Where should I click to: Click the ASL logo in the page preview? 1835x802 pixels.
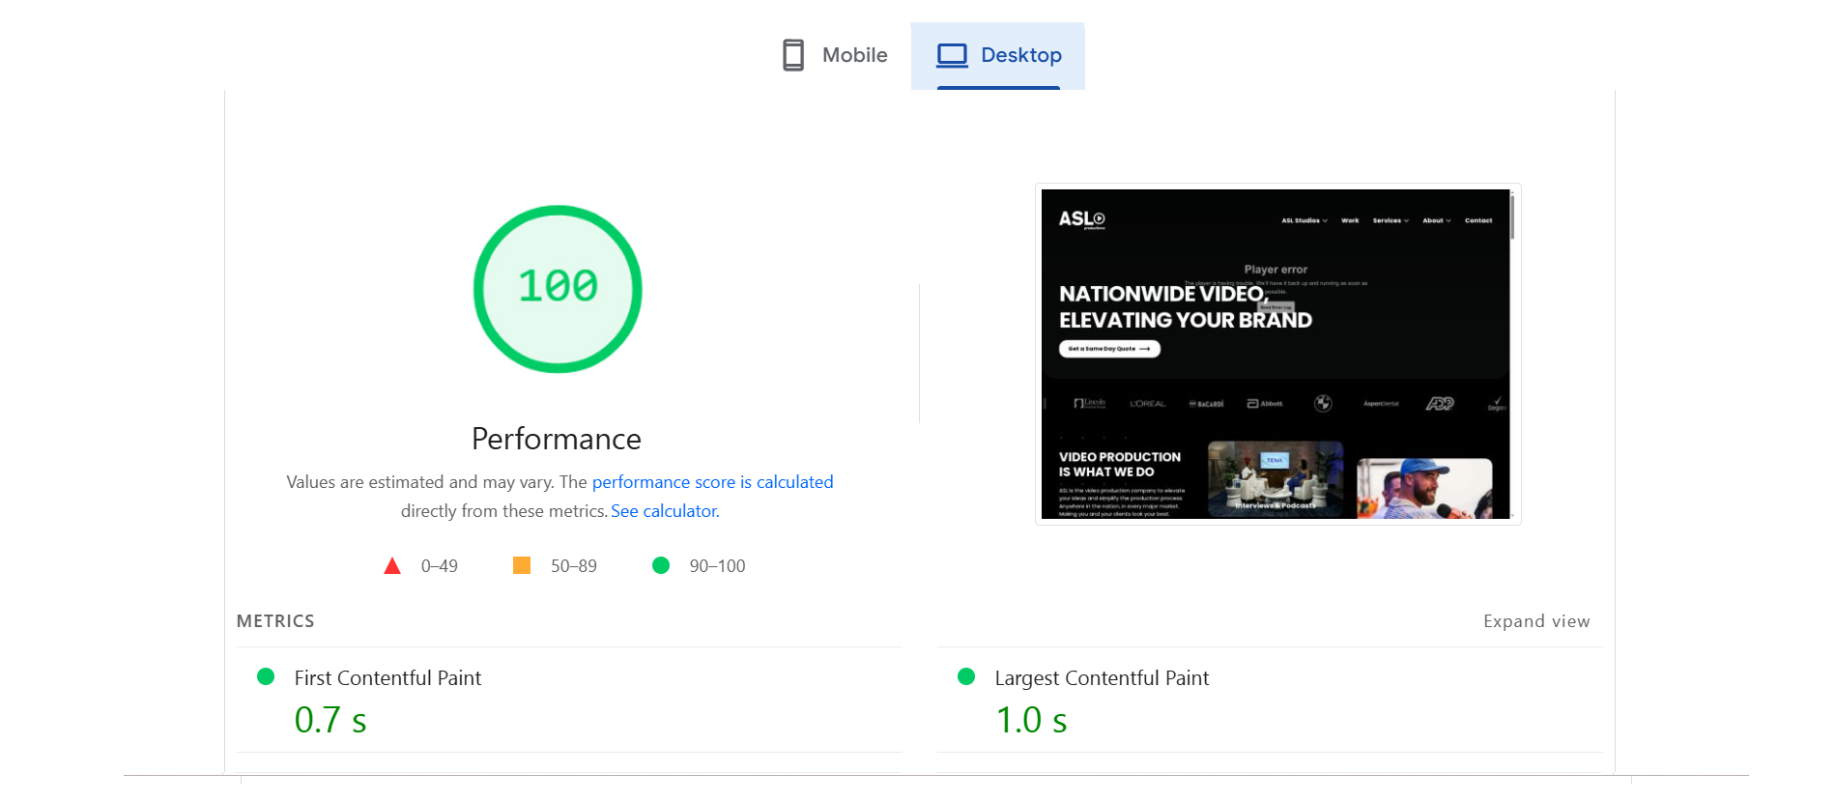click(x=1081, y=219)
